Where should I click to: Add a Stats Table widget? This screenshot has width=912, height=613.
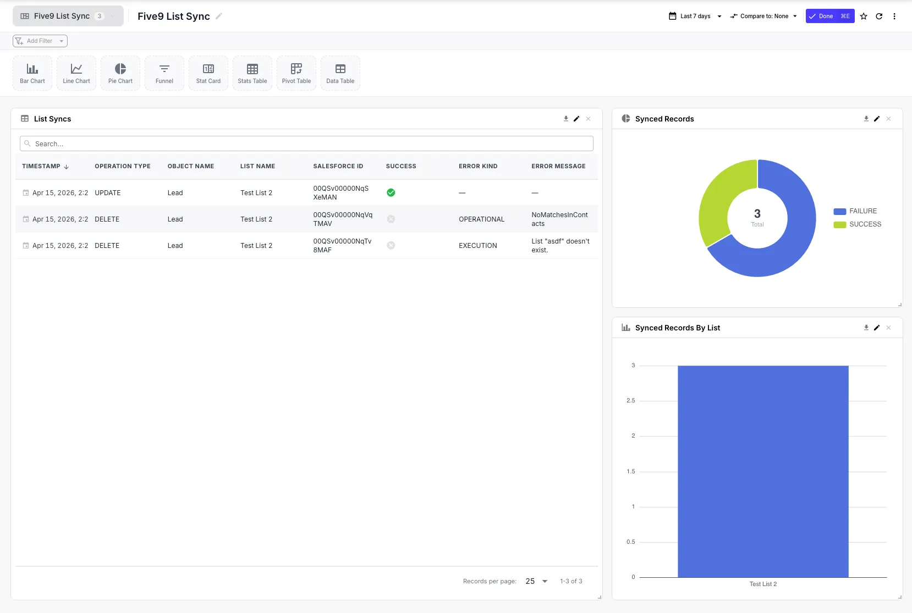point(252,73)
